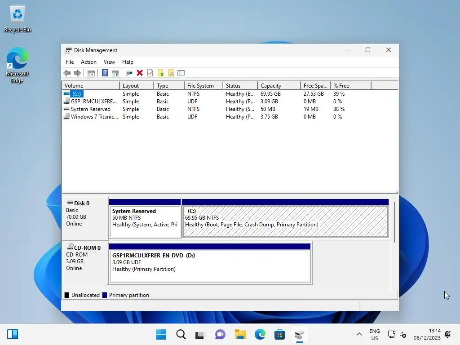Screen dimensions: 460x345
Task: Click Disk Management taskbar icon
Action: (299, 334)
